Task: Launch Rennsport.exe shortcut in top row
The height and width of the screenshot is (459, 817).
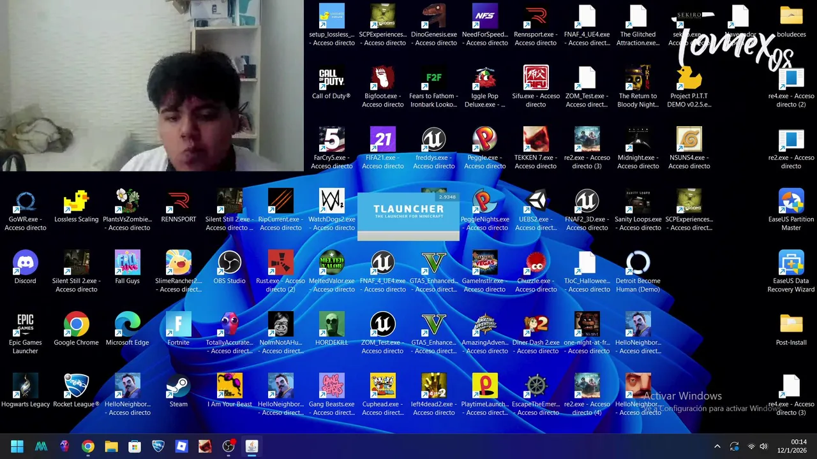Action: coord(536,25)
